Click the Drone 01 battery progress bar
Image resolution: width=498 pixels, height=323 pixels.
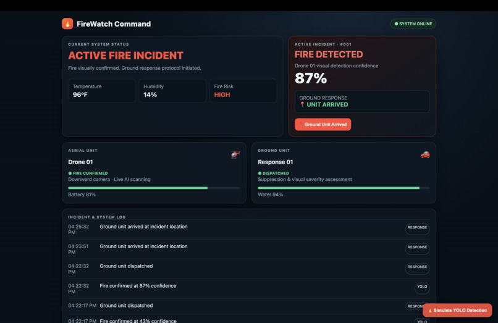154,188
